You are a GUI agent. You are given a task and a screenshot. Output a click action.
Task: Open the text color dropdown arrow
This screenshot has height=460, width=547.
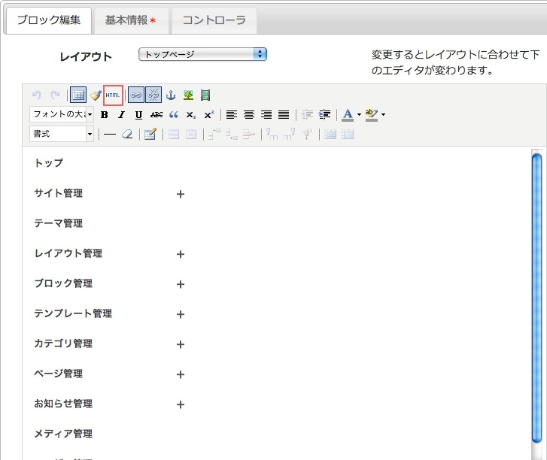tap(359, 115)
